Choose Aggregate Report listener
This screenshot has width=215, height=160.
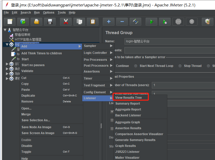[140, 109]
